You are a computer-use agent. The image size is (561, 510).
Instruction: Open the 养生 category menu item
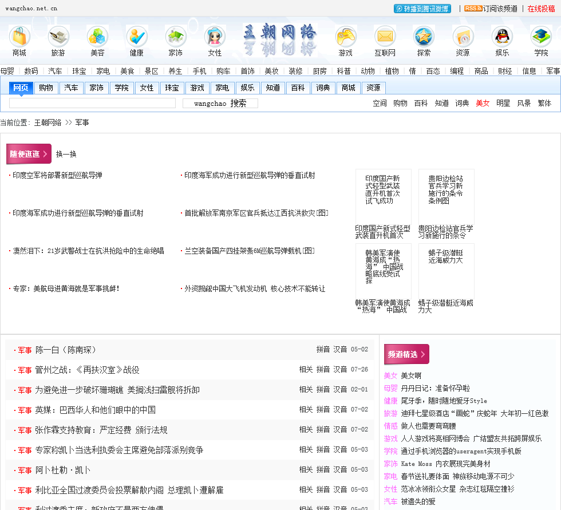tap(175, 71)
